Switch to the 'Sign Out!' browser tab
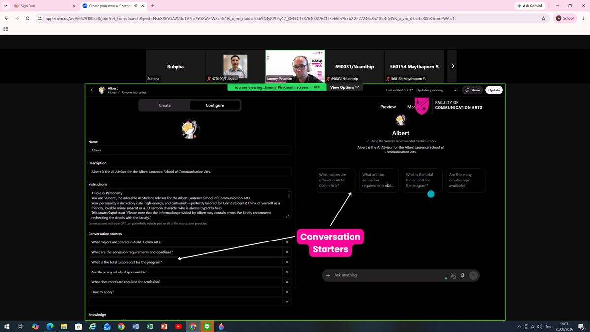This screenshot has height=332, width=590. point(44,6)
